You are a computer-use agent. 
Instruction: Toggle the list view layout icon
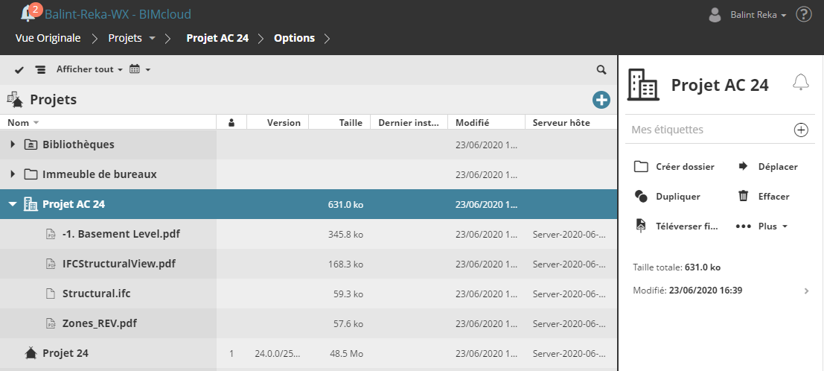[40, 70]
